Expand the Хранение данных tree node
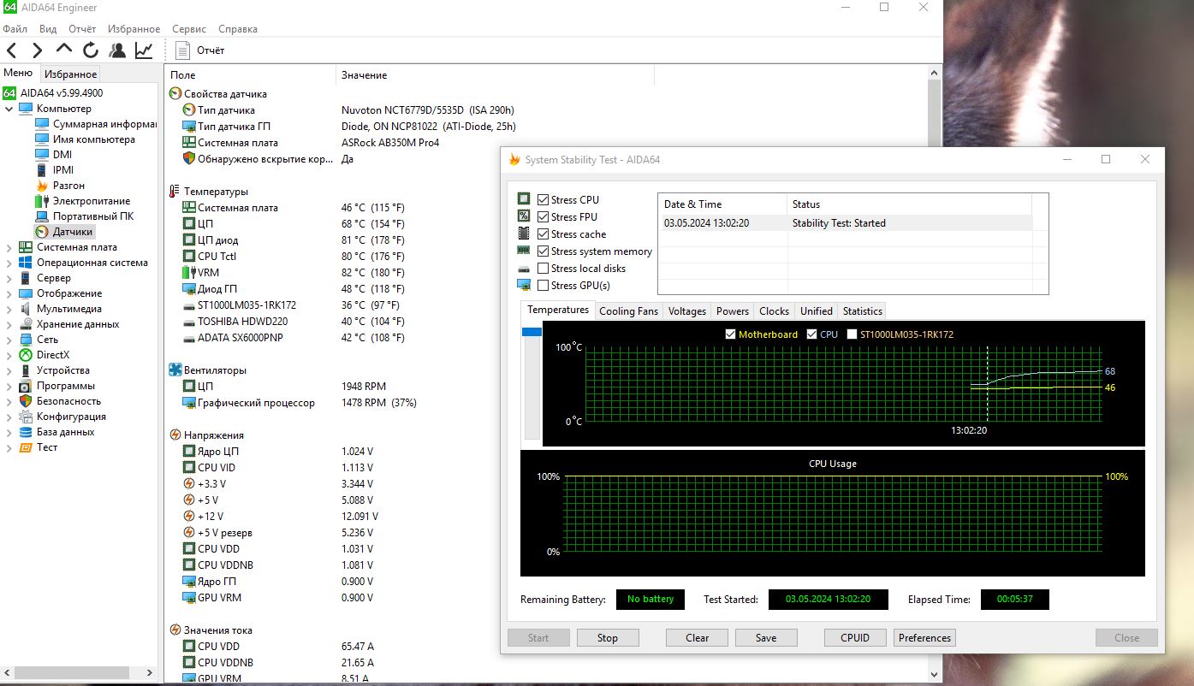Screen dimensions: 1194x686 coord(9,324)
